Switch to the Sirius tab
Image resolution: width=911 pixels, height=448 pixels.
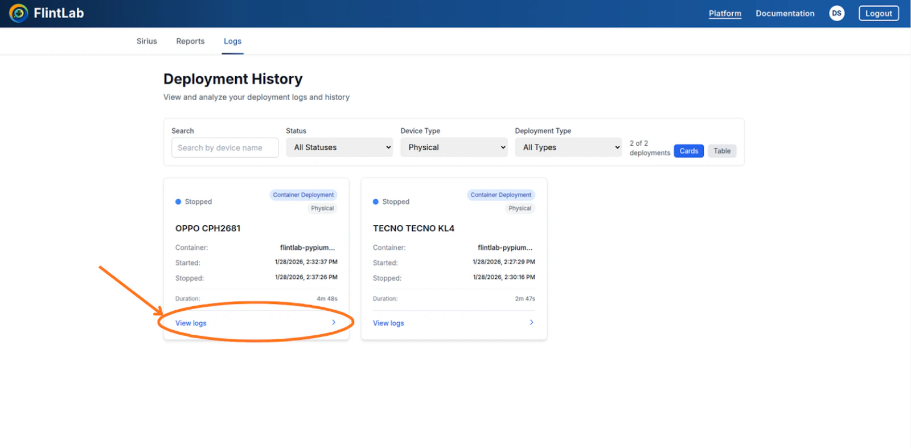pos(147,41)
